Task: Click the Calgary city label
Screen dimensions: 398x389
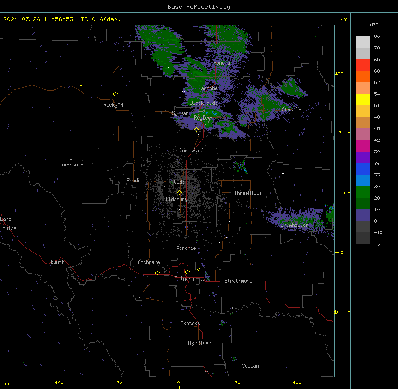Action: [x=185, y=279]
